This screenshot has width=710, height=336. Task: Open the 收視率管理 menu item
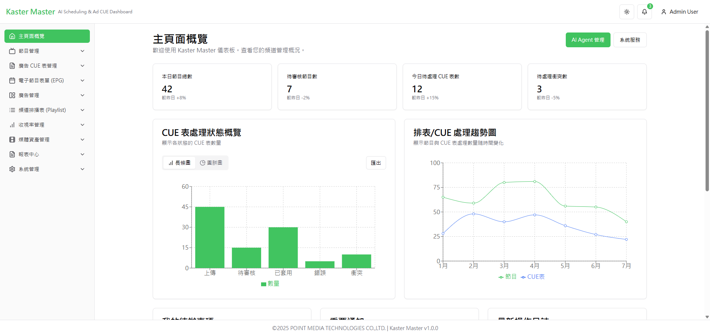(47, 125)
